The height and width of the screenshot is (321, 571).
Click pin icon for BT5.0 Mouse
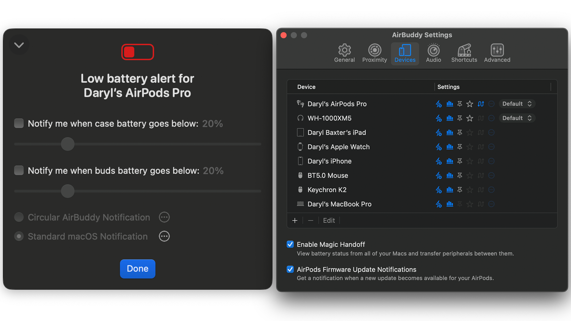pos(460,175)
